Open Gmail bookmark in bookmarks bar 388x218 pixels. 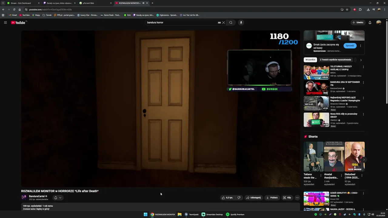click(13, 15)
